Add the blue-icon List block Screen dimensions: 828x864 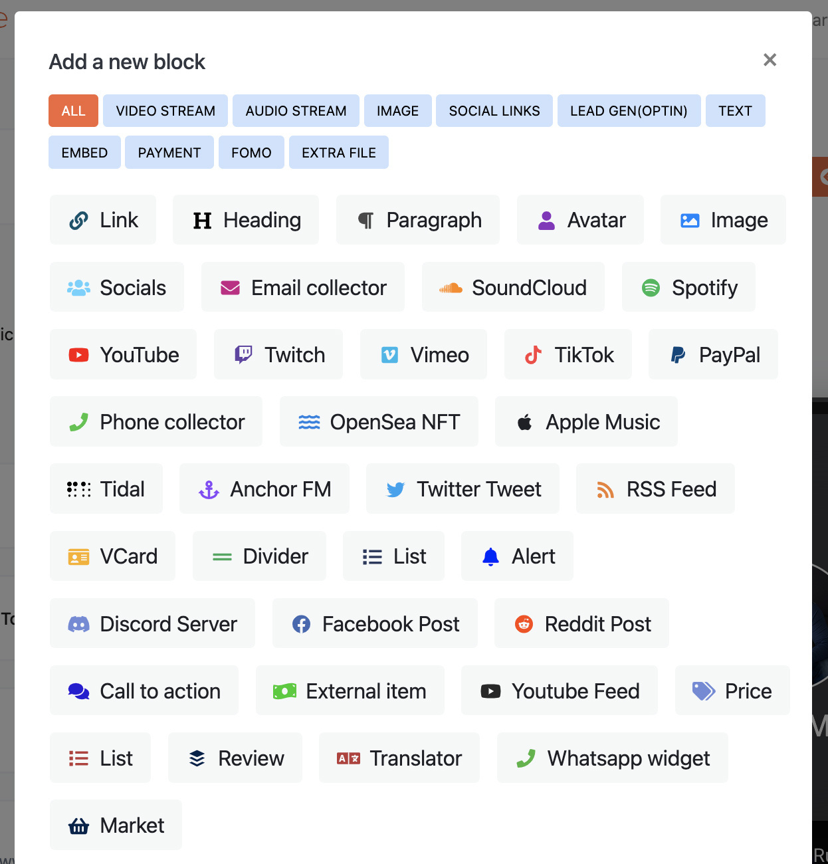tap(393, 556)
